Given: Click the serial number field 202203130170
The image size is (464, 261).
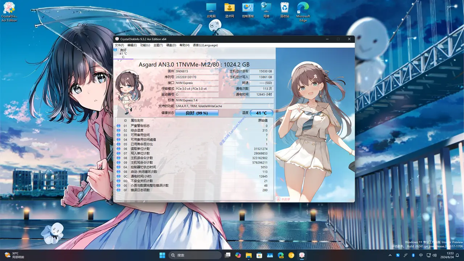Looking at the screenshot, I should [x=197, y=77].
